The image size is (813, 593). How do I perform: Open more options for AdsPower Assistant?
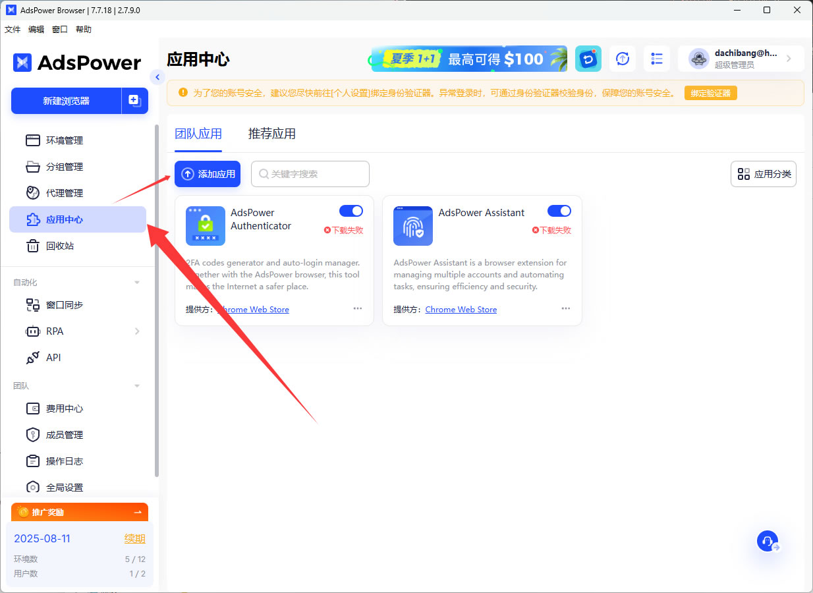[x=566, y=308]
